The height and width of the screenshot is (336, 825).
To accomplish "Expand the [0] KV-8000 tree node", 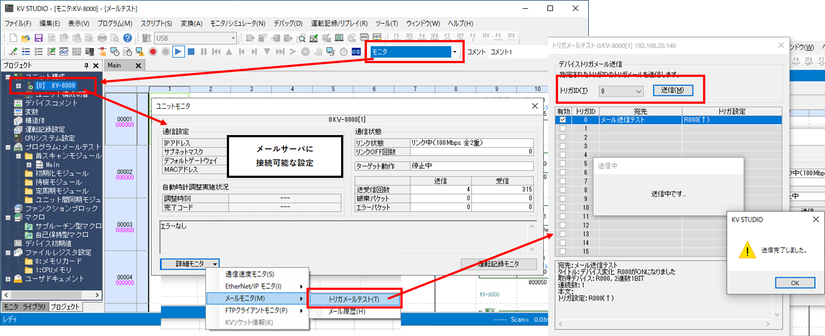I will [18, 86].
